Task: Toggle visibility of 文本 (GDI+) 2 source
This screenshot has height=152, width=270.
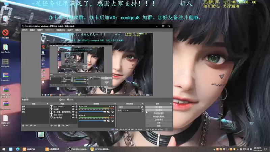Action: (x=73, y=107)
